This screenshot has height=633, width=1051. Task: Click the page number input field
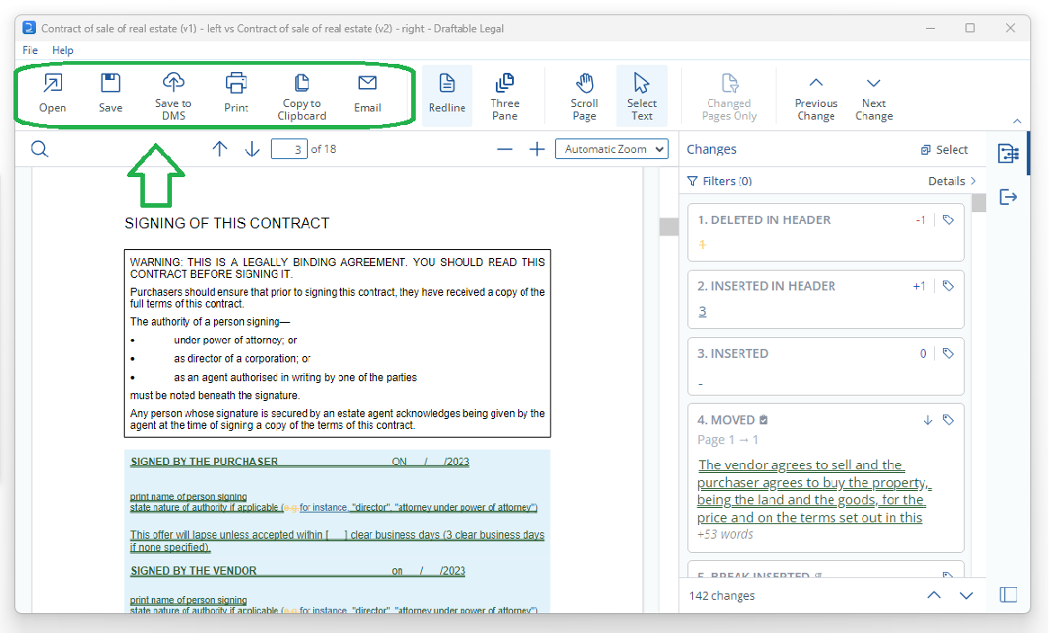(x=289, y=148)
